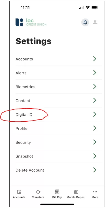Expand the Biometrics row chevron
This screenshot has width=106, height=208.
coord(95,86)
